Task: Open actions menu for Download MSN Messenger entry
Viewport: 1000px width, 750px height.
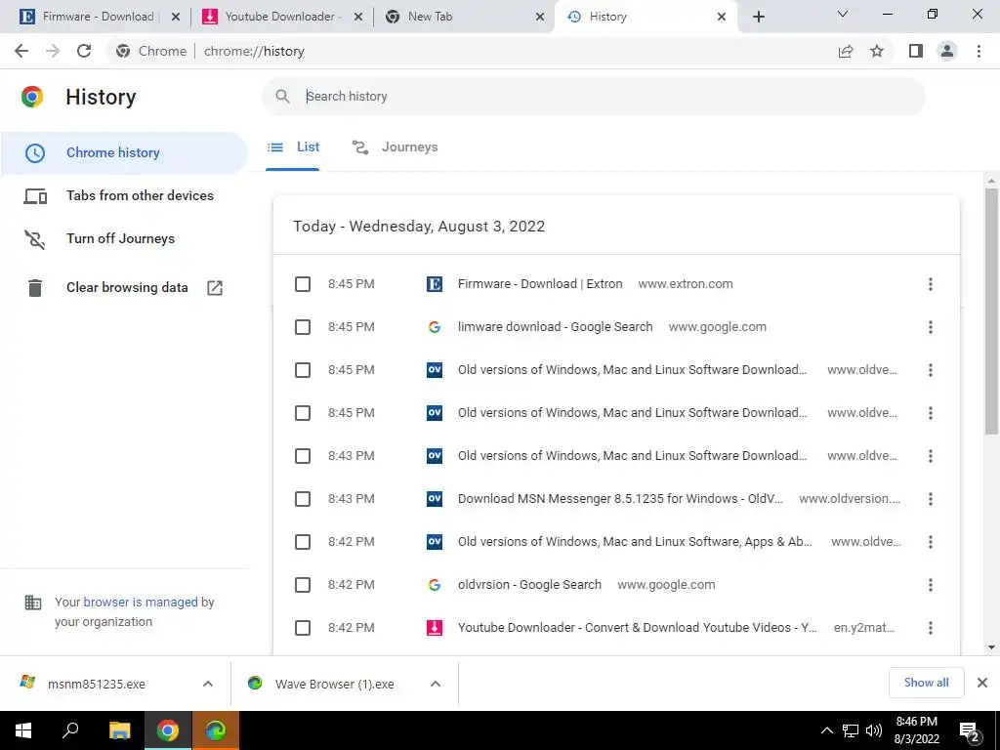Action: click(x=931, y=499)
